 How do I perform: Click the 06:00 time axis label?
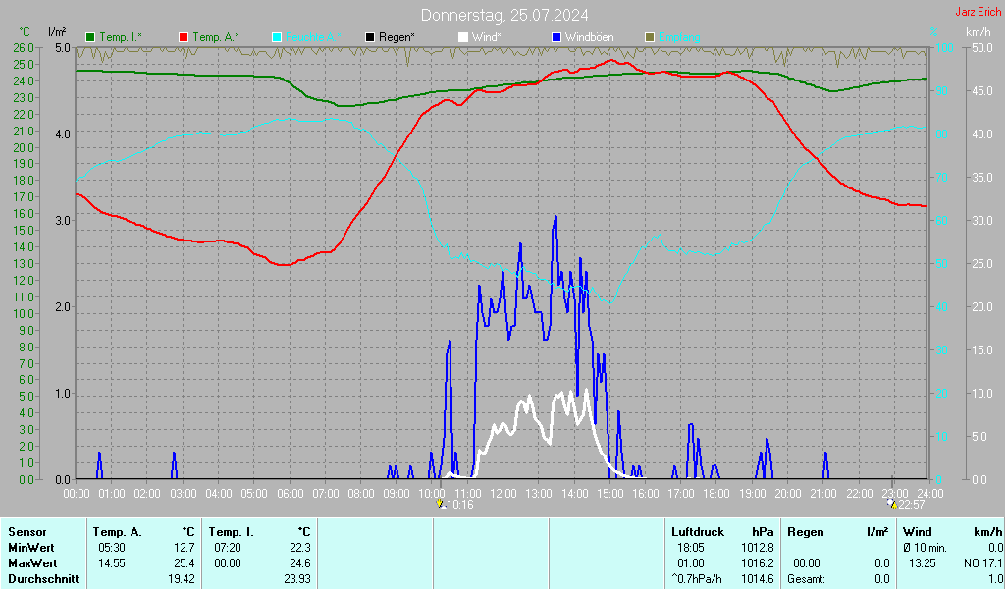(290, 494)
